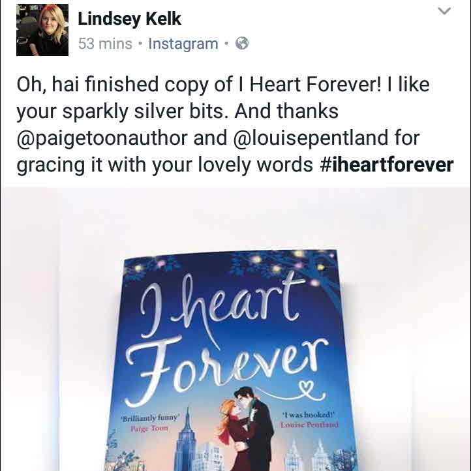Open the post options chevron menu

coord(444,11)
